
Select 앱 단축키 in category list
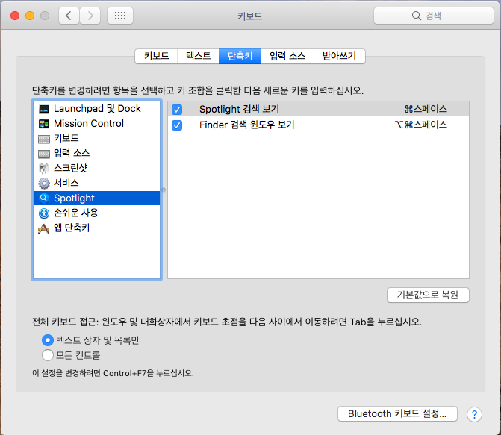[x=96, y=228]
